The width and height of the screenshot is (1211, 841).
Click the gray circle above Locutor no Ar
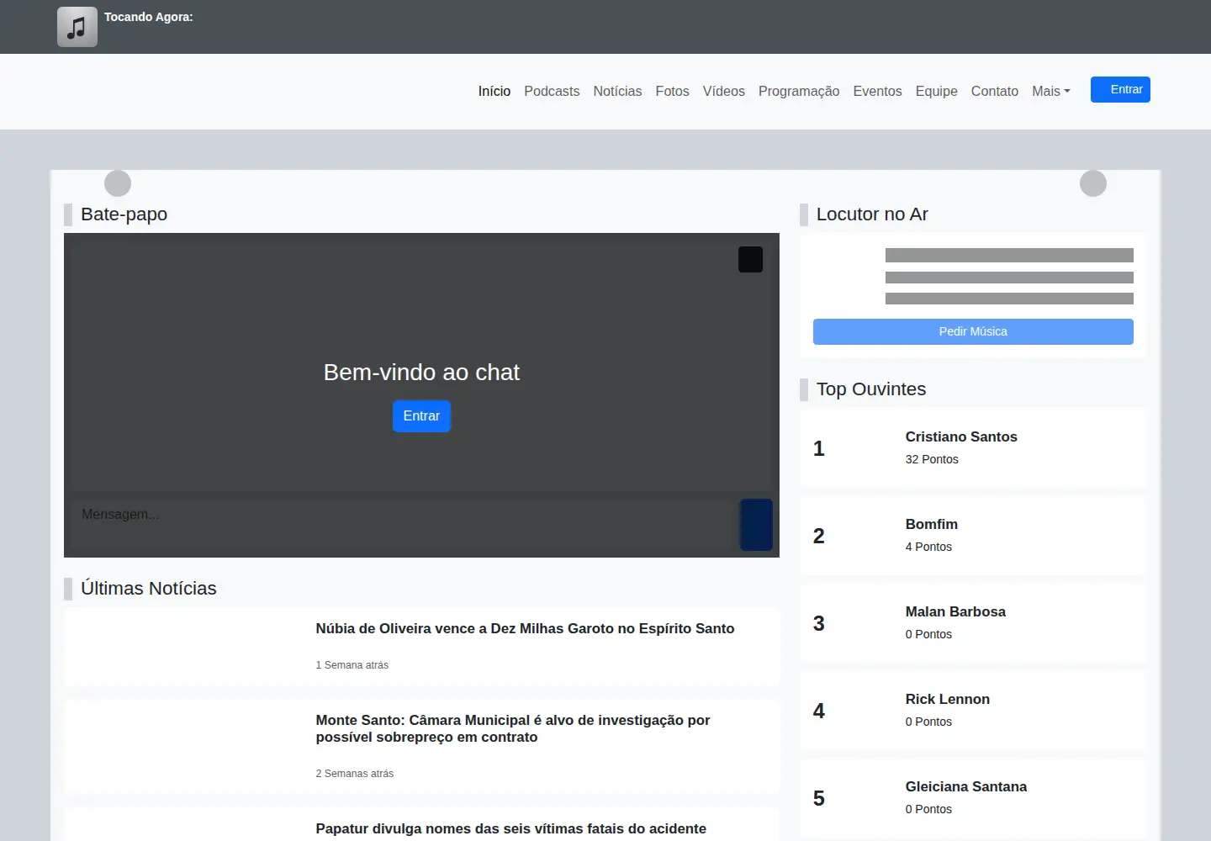[x=1093, y=183]
